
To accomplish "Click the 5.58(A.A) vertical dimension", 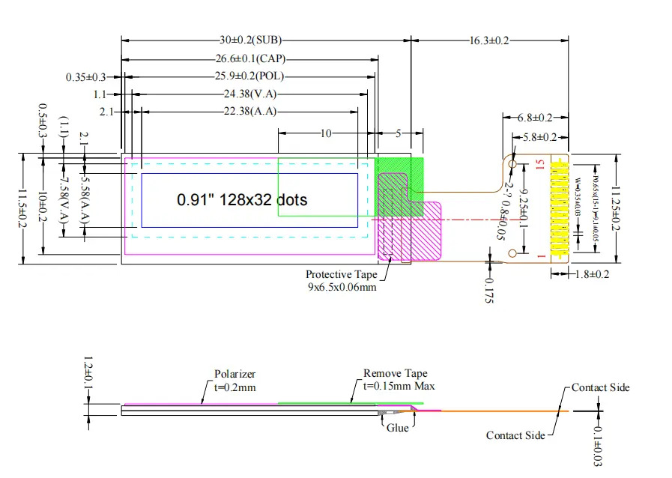I will click(85, 200).
